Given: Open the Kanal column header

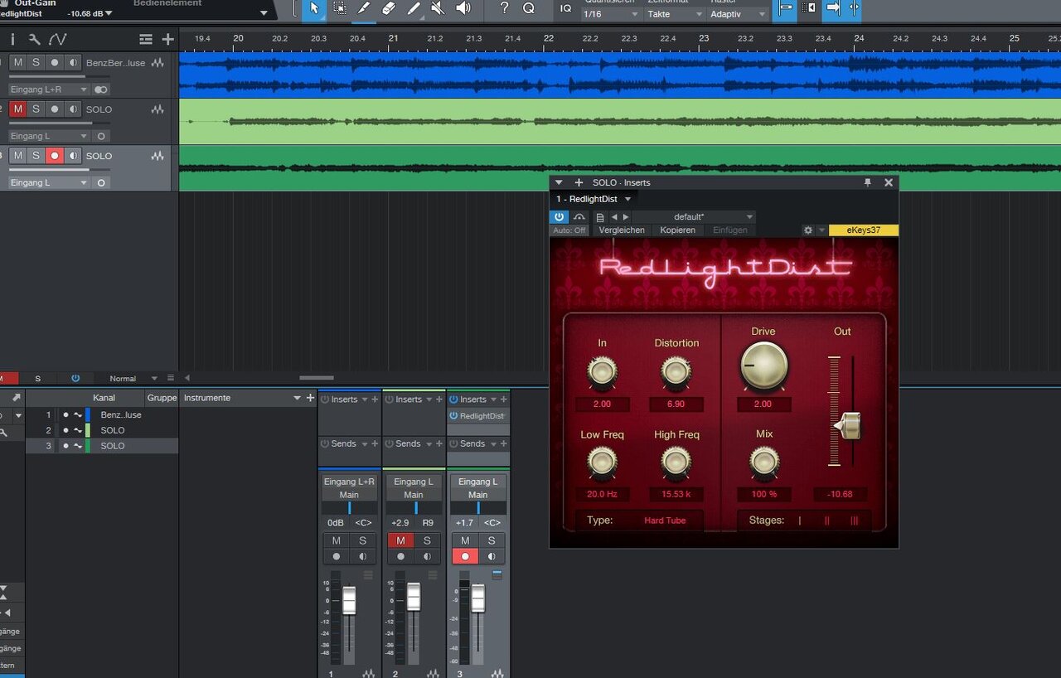Looking at the screenshot, I should (x=104, y=398).
